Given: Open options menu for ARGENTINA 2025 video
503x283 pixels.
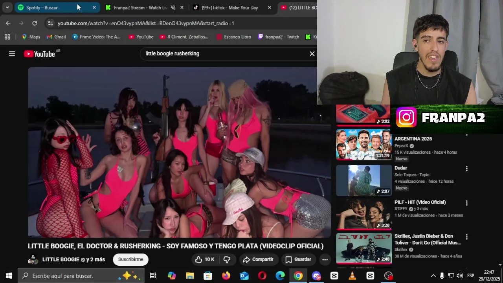Looking at the screenshot, I should click(x=467, y=135).
